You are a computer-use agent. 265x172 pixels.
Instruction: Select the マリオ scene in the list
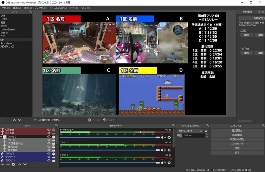coord(4,16)
